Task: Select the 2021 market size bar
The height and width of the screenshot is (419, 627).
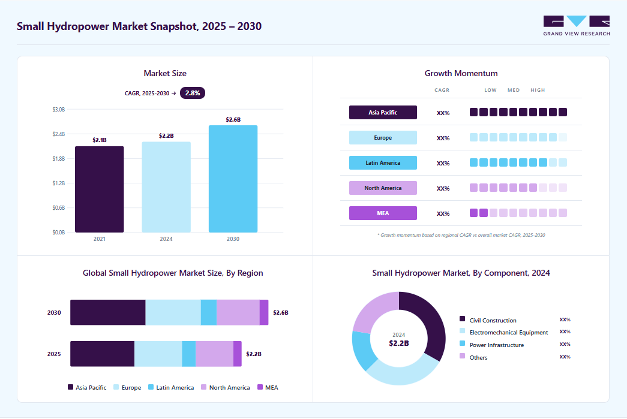Action: [100, 189]
